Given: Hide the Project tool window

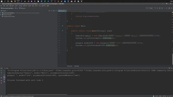Looking at the screenshot, I should point(56,11).
